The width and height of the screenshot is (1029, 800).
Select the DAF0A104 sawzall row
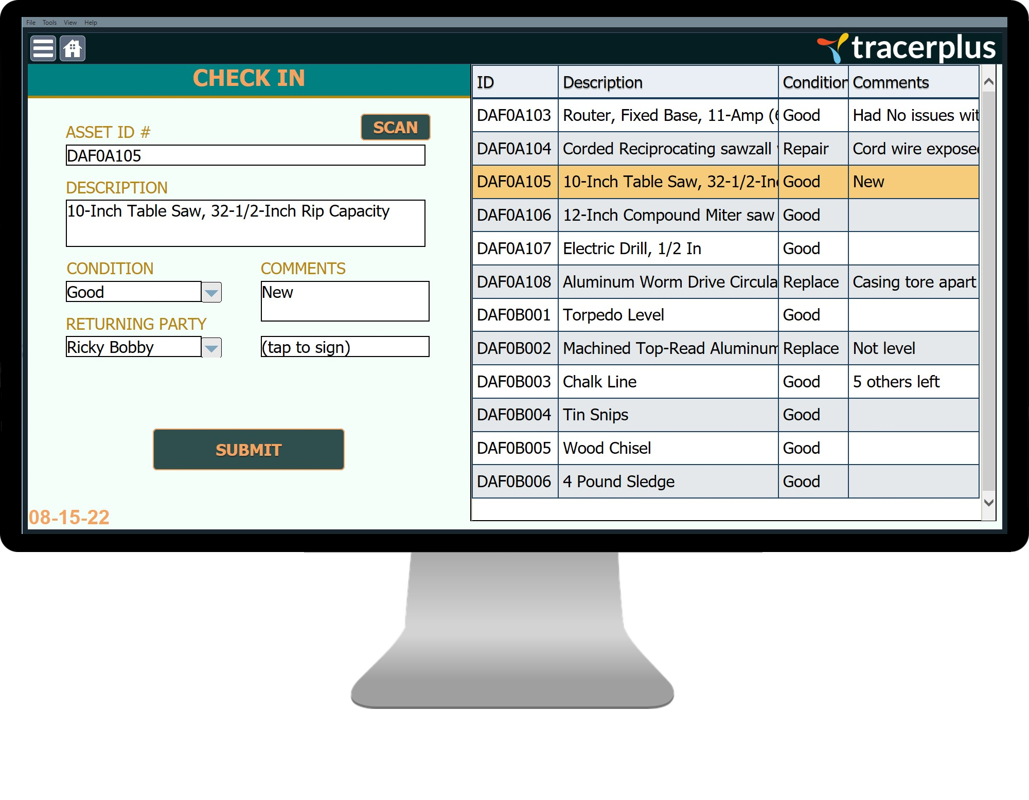668,149
